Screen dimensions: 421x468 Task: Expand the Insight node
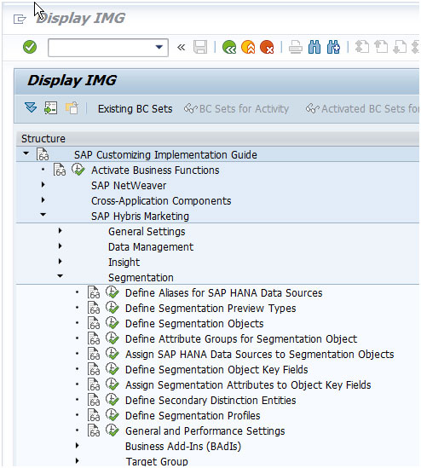tap(61, 262)
